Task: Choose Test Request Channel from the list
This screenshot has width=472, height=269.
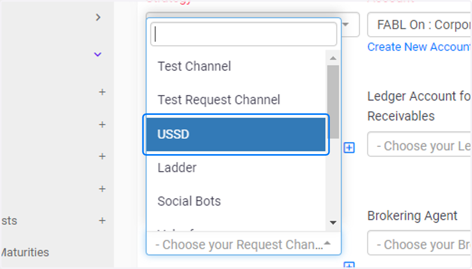Action: pyautogui.click(x=236, y=100)
